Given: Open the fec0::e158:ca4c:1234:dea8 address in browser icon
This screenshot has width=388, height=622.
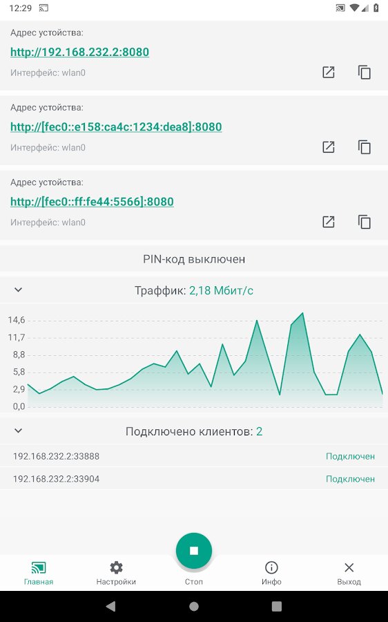Looking at the screenshot, I should tap(328, 147).
